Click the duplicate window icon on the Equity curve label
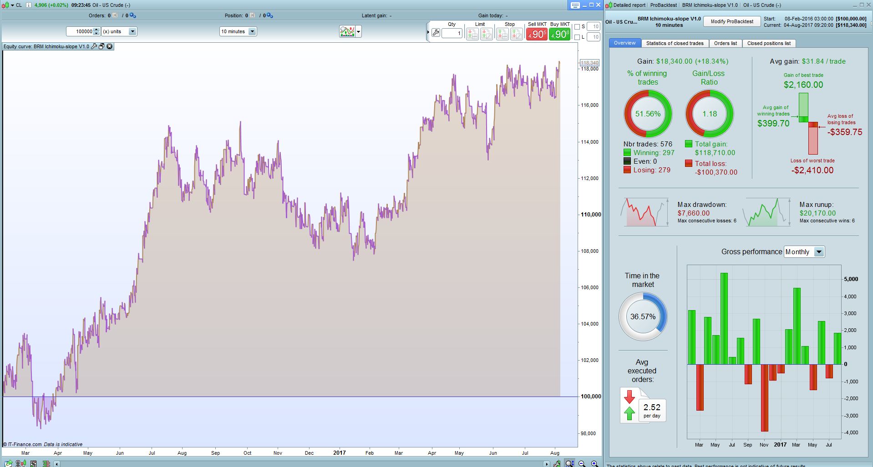 (102, 46)
